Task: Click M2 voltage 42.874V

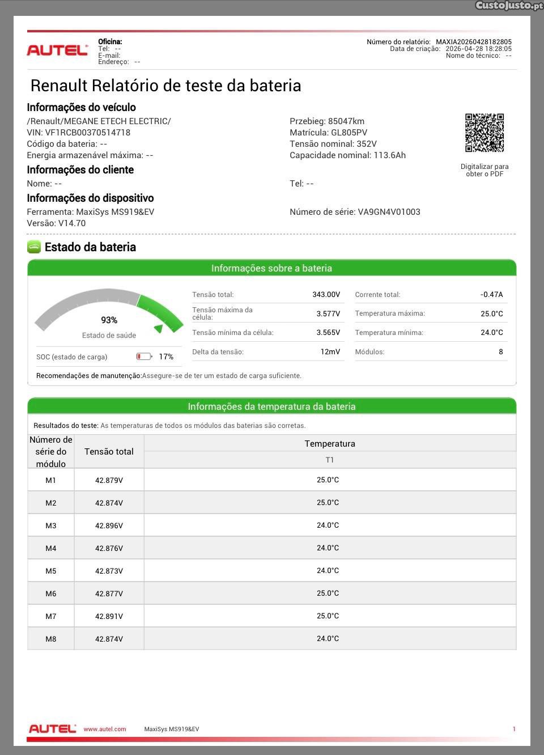Action: click(109, 503)
